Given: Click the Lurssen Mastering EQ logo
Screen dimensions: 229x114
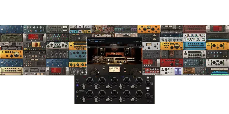Looking at the screenshot, I should [x=81, y=92].
